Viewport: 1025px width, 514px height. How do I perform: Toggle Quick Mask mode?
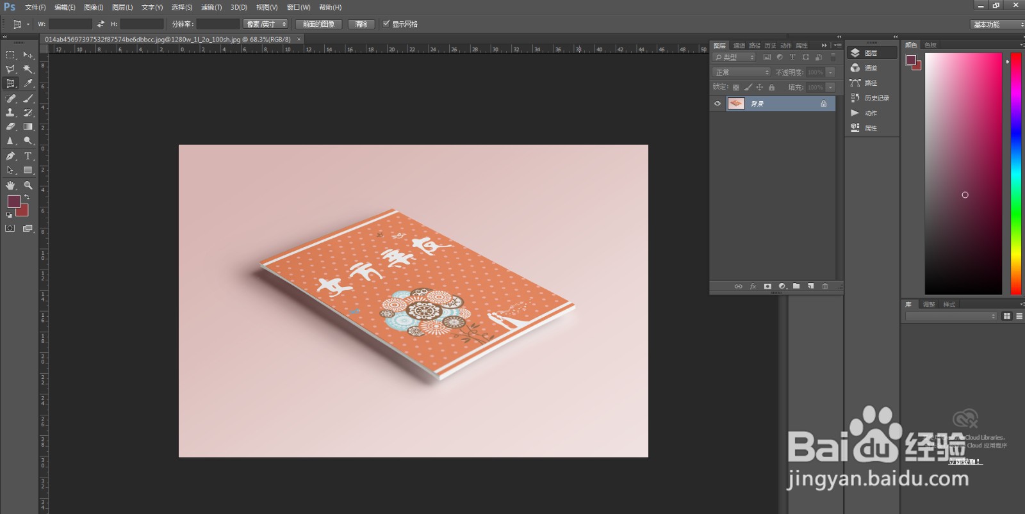point(10,229)
